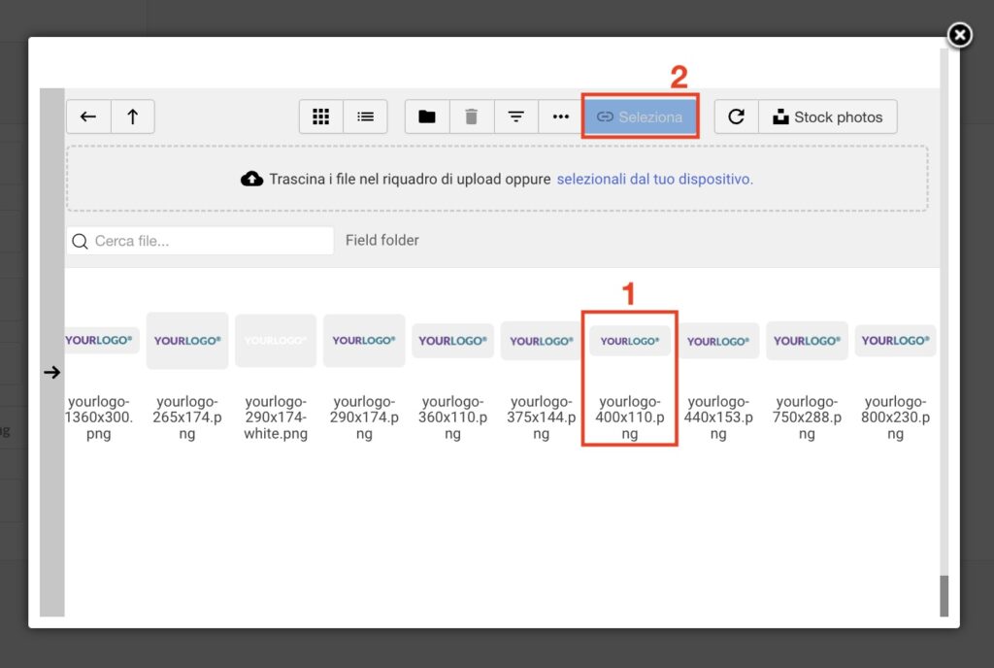Select the yourlogo-360x110.png thumbnail
The image size is (994, 668).
pyautogui.click(x=452, y=341)
